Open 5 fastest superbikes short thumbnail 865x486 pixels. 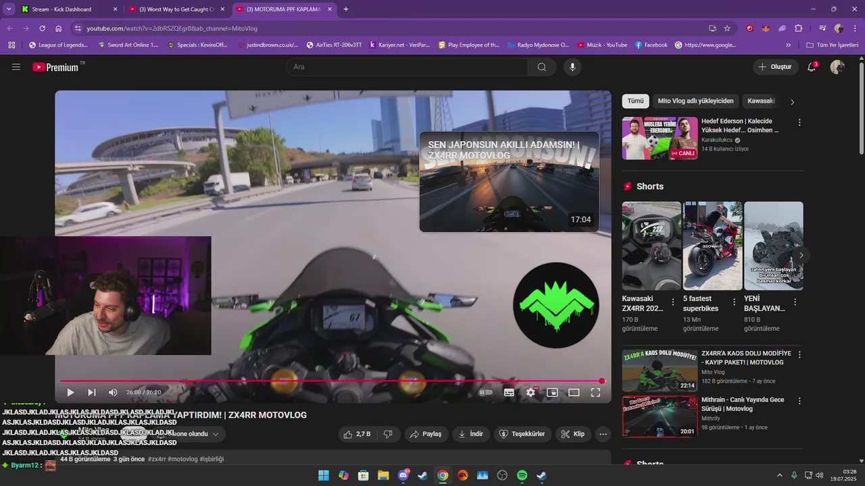point(712,246)
